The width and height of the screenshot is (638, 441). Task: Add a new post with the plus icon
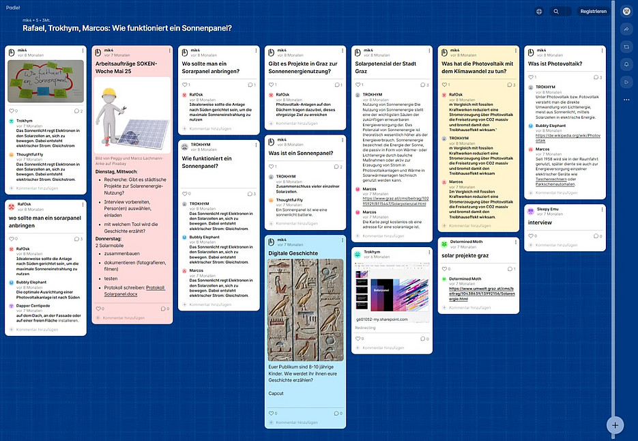[x=615, y=425]
